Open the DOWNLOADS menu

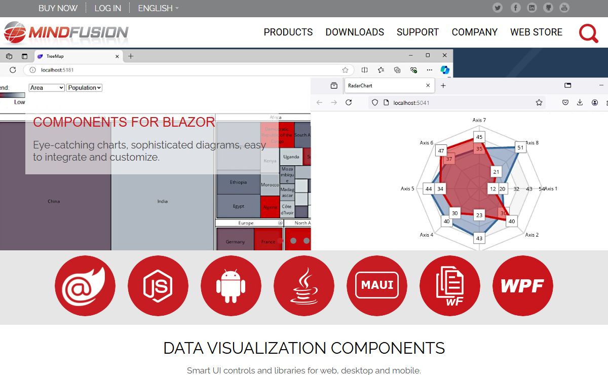355,32
